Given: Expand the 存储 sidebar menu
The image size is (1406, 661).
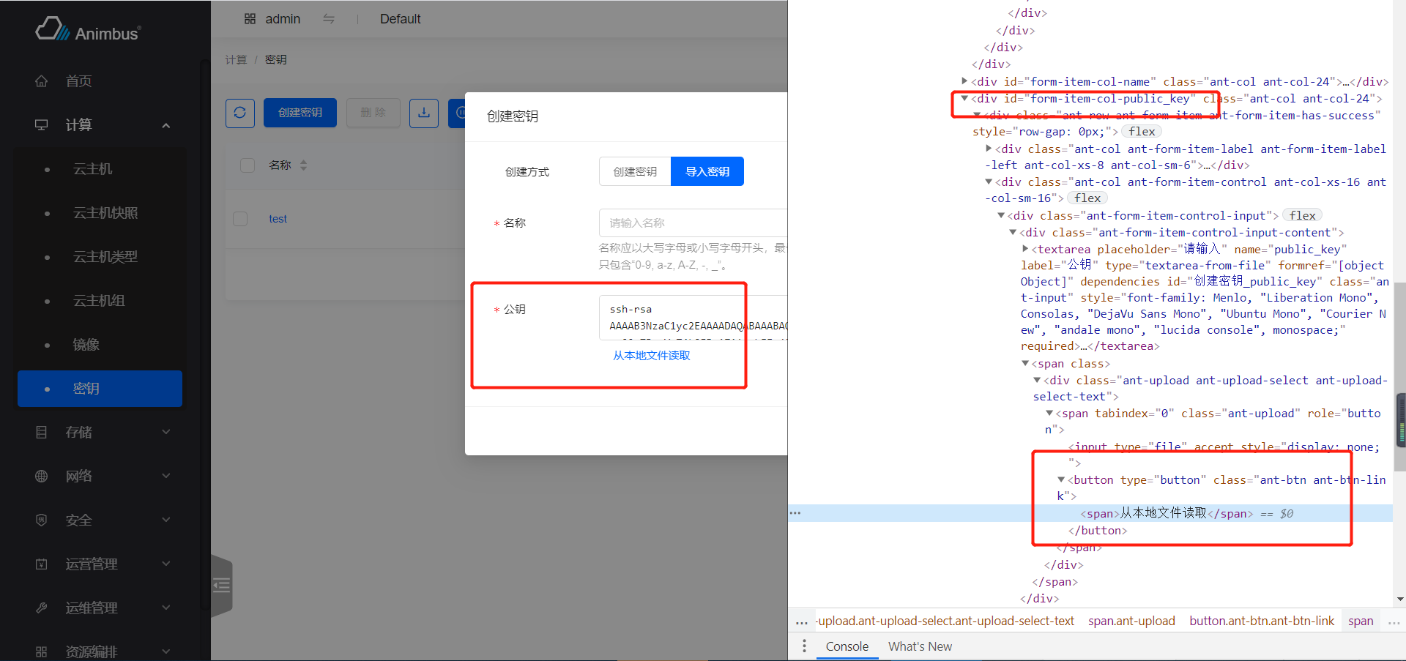Looking at the screenshot, I should (103, 433).
